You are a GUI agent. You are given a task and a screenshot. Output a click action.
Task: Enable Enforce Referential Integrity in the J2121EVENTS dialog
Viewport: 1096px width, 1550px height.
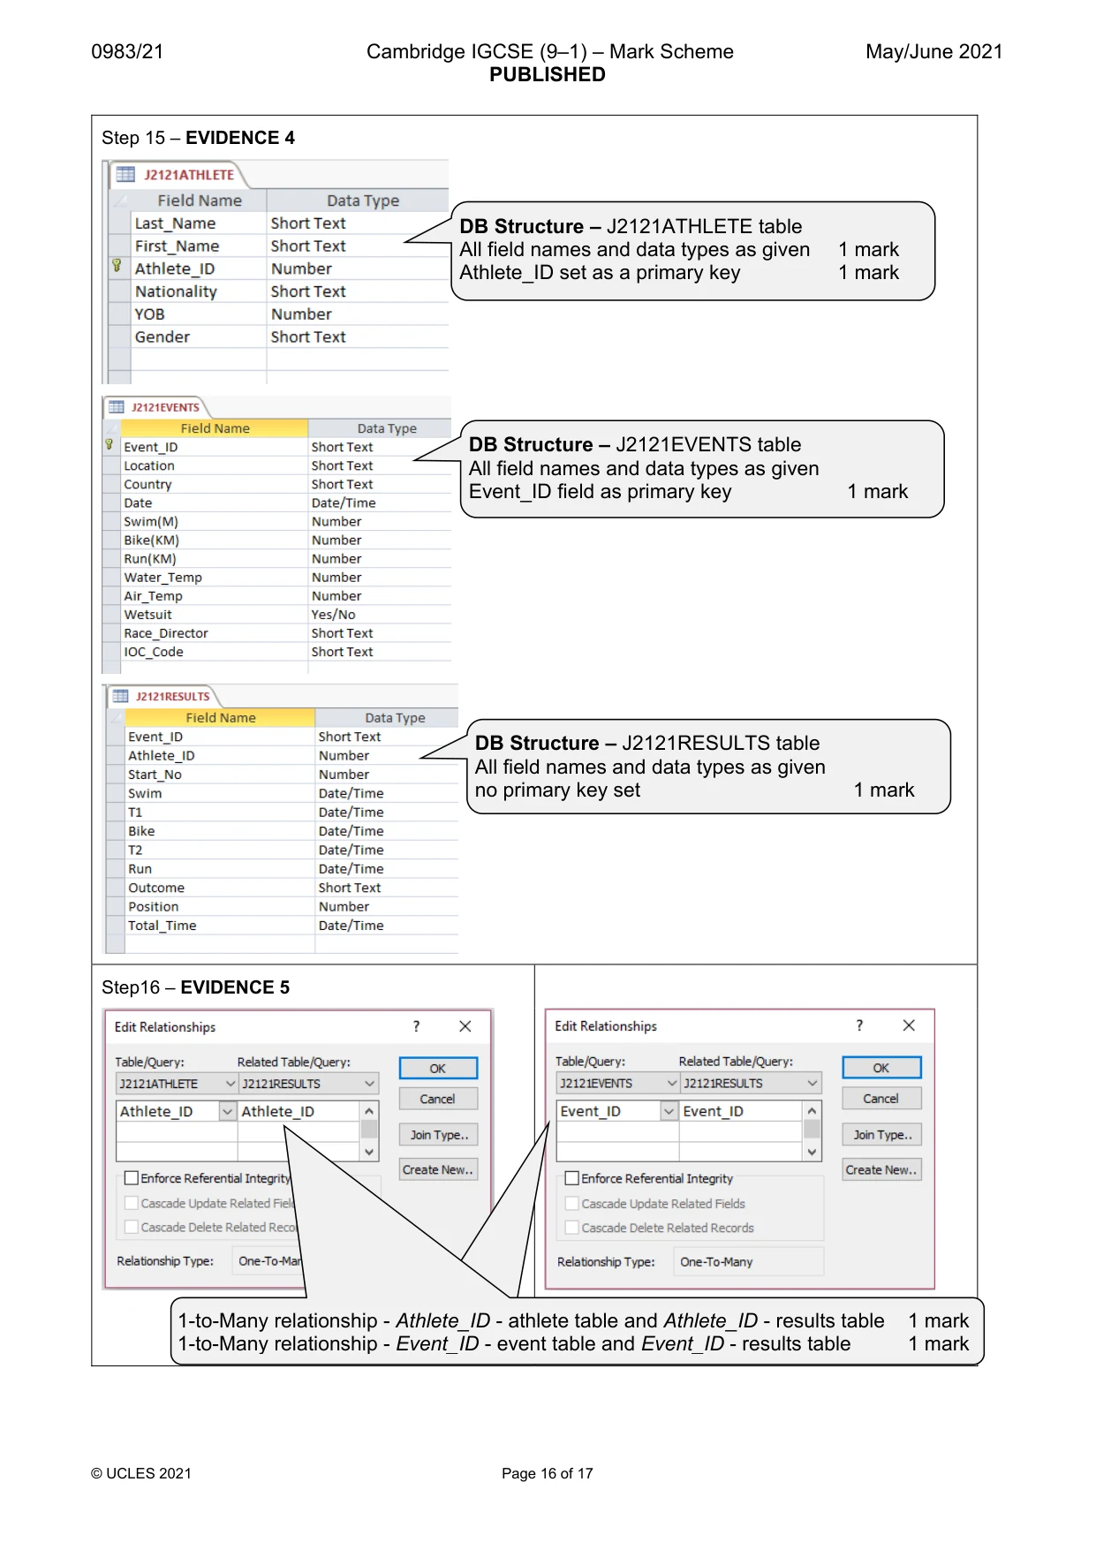point(572,1177)
